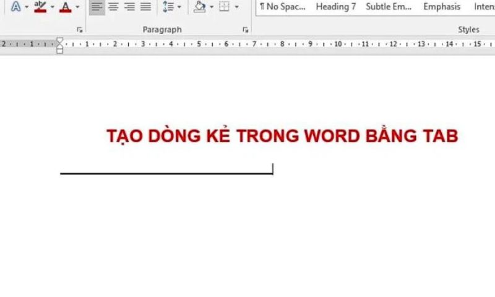Toggle Align Left paragraph alignment
The width and height of the screenshot is (495, 297).
coord(97,7)
